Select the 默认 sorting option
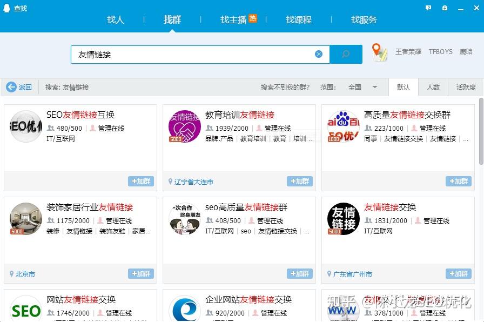Viewport: 484px width, 322px height. click(404, 87)
